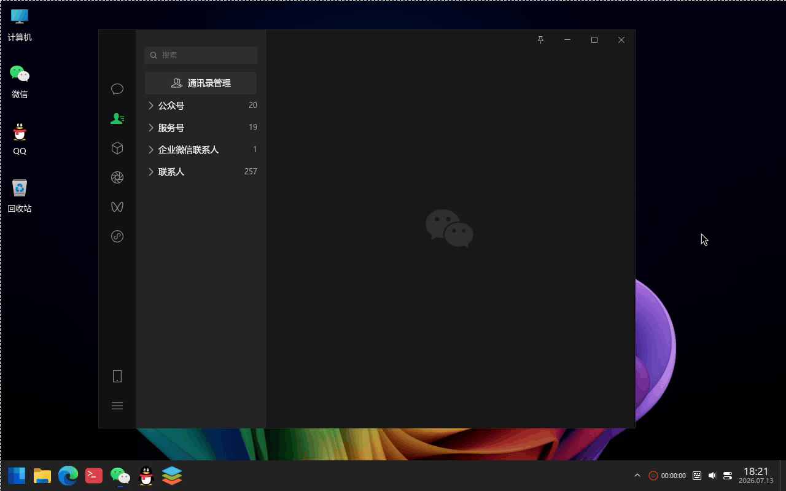Pin the WeChat window on top
Screen dimensions: 786x491
(540, 40)
